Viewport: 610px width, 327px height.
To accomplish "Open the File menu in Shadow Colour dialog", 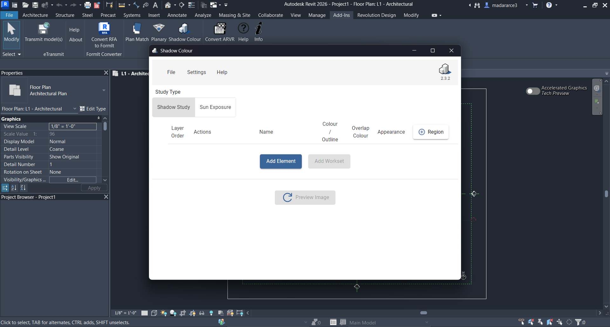I will pos(171,72).
